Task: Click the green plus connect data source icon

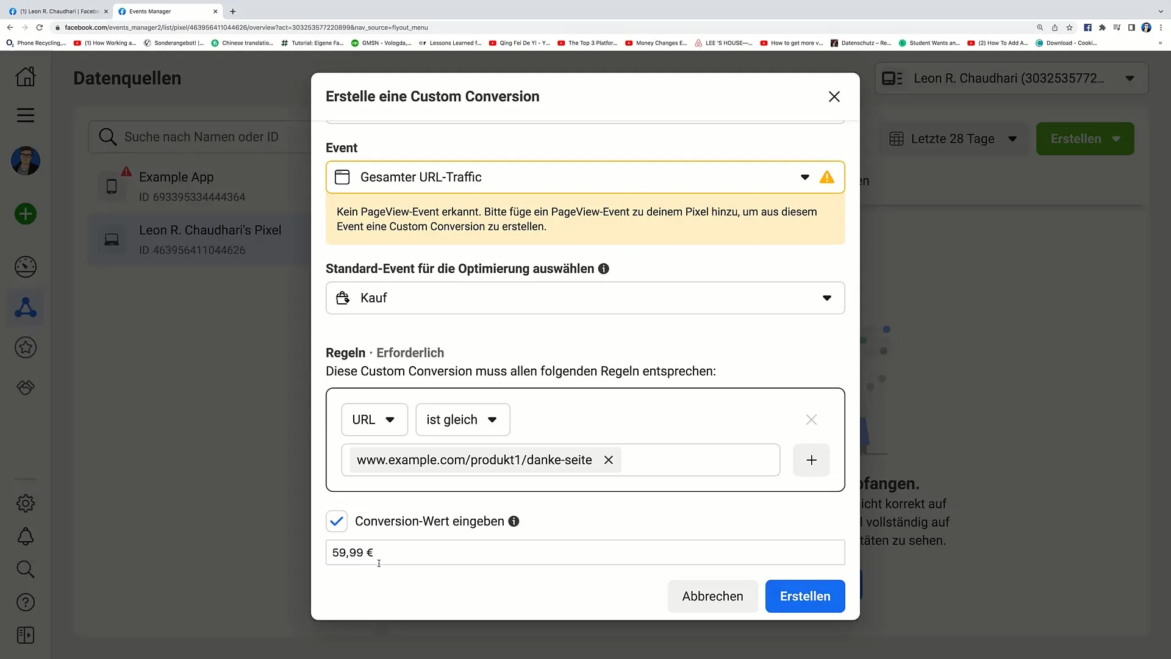Action: (x=26, y=214)
